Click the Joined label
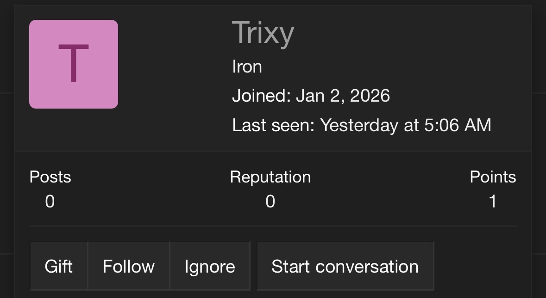546x298 pixels. pos(261,96)
